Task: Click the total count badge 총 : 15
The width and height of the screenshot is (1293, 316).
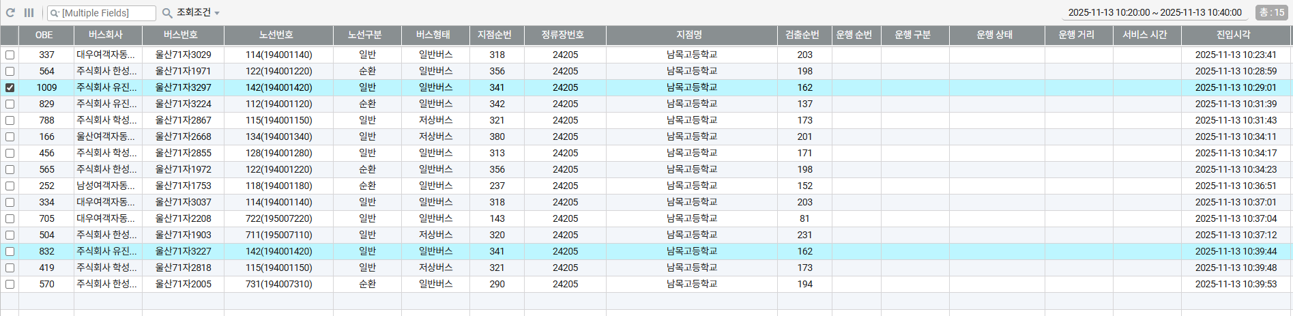Action: tap(1271, 12)
